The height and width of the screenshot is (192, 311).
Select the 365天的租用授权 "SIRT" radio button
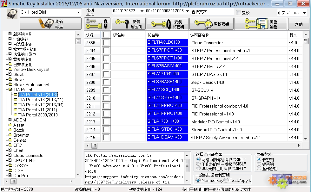coord(198,169)
